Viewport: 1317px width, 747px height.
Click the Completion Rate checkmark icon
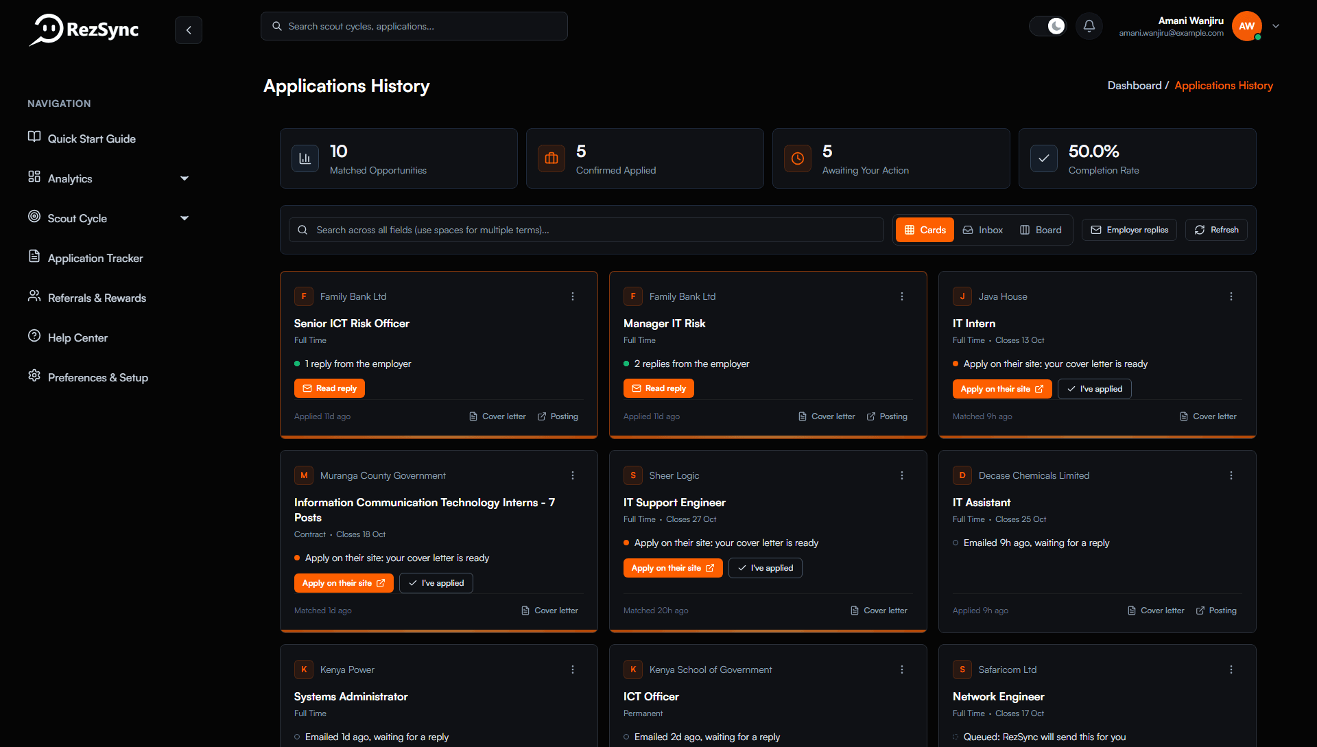tap(1044, 158)
